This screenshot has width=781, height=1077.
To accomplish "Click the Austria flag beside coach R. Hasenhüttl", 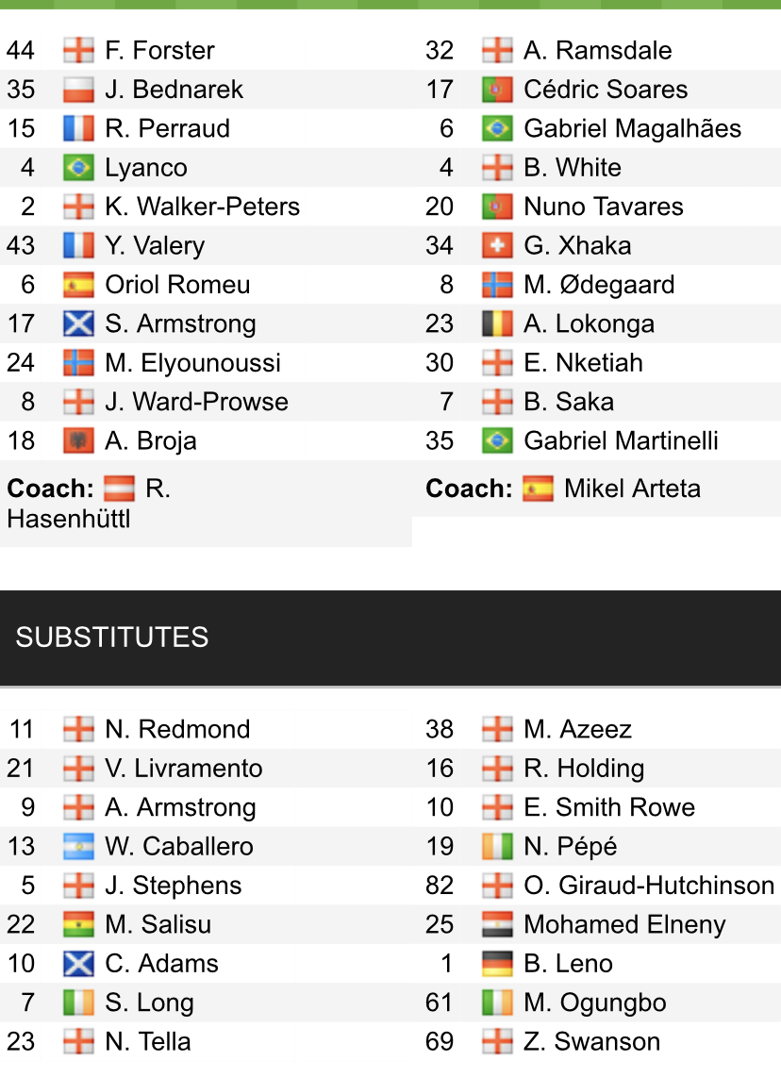I will tap(119, 489).
